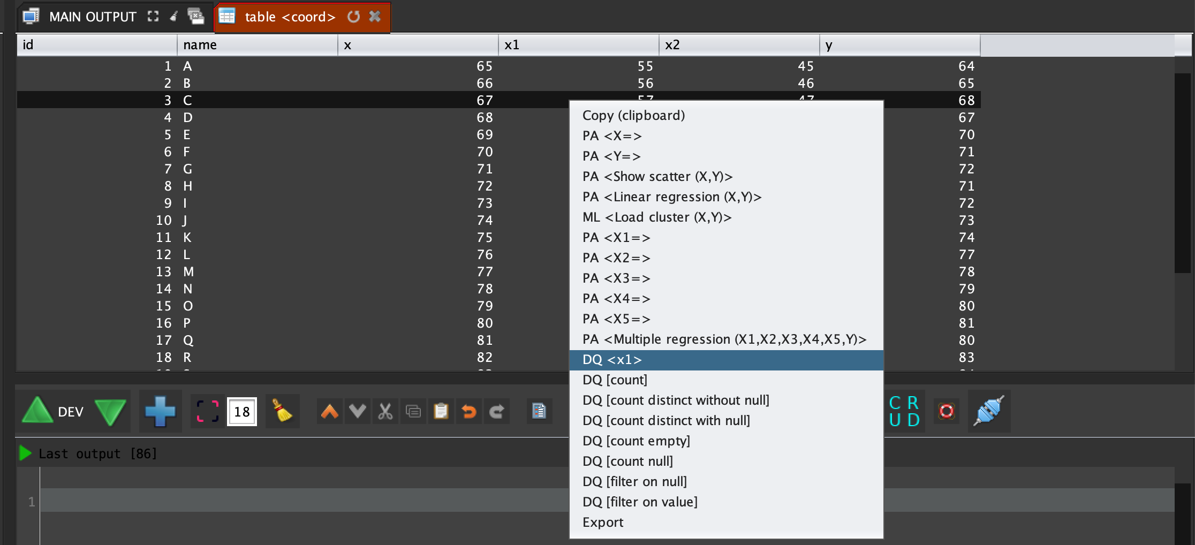Click the CRUD toolbar button
The height and width of the screenshot is (545, 1195).
point(904,411)
